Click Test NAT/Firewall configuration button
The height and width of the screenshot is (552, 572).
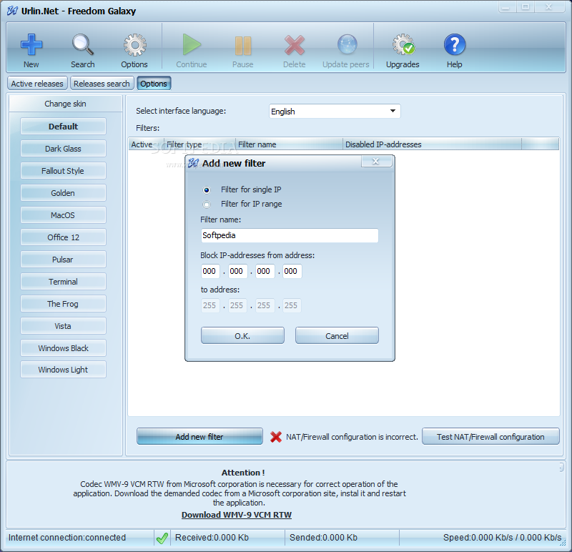[490, 437]
